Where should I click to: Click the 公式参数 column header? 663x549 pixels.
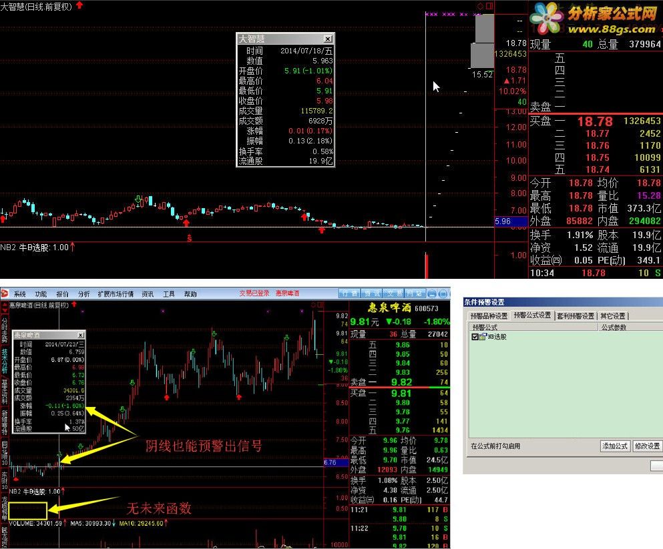coord(630,328)
